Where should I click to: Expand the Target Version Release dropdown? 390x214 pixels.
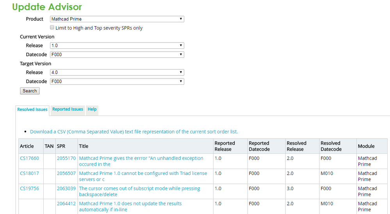pyautogui.click(x=117, y=73)
